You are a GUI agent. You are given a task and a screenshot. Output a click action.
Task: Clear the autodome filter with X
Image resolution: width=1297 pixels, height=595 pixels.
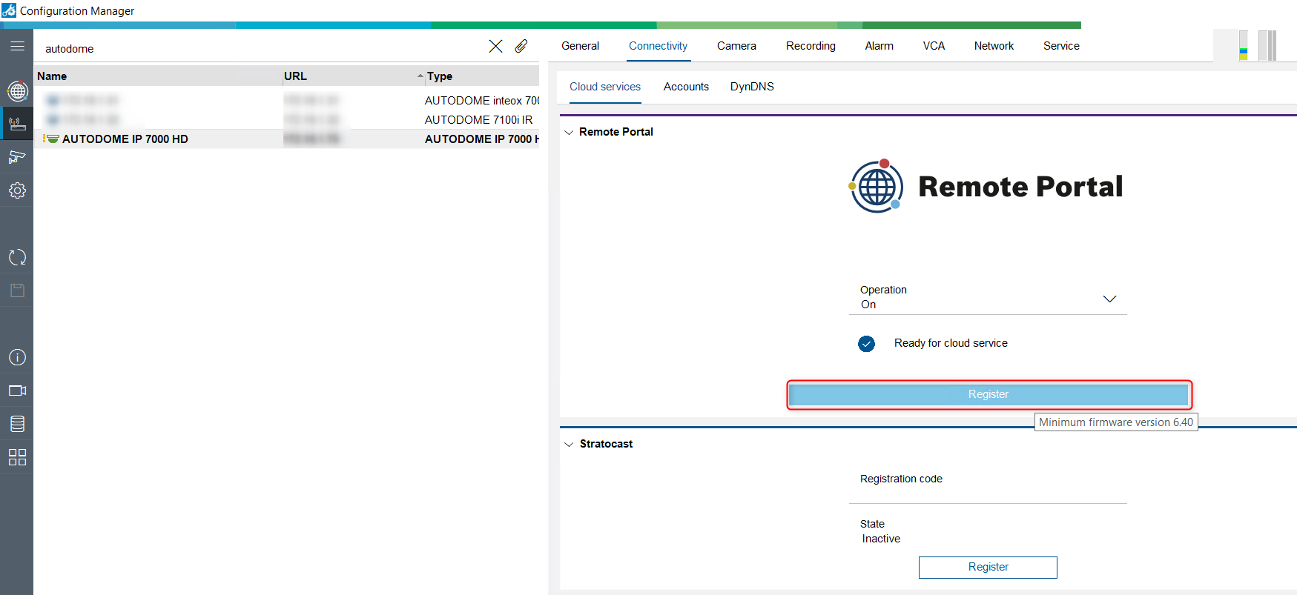coord(495,47)
